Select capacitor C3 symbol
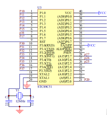The height and width of the screenshot is (115, 107). 30,101
